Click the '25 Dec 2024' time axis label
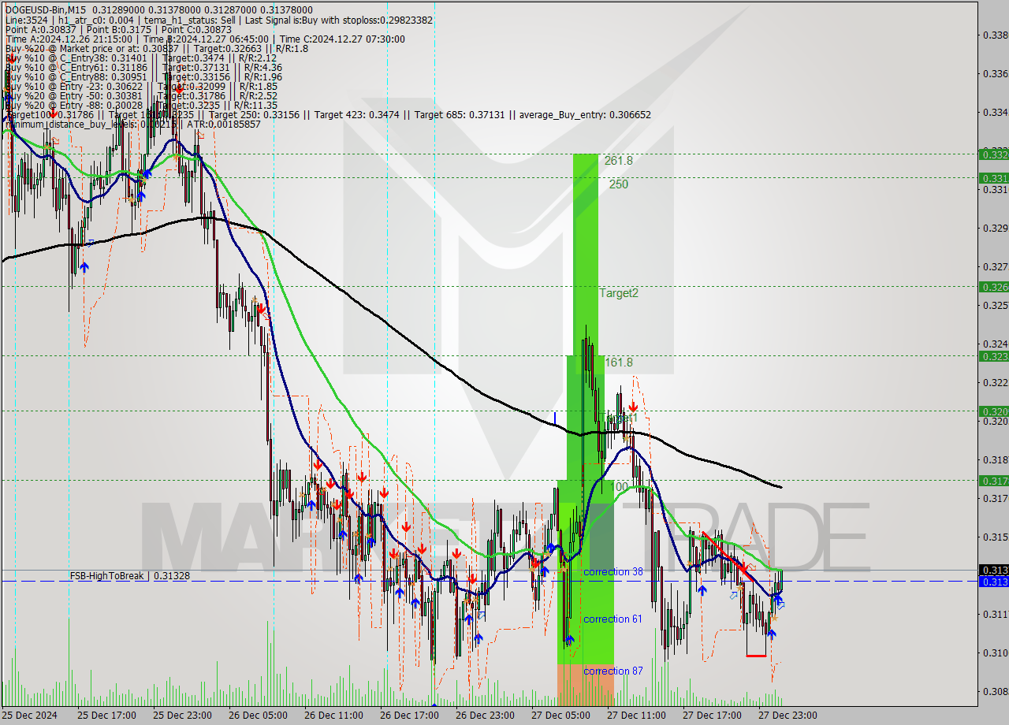The width and height of the screenshot is (1009, 725). (x=29, y=716)
